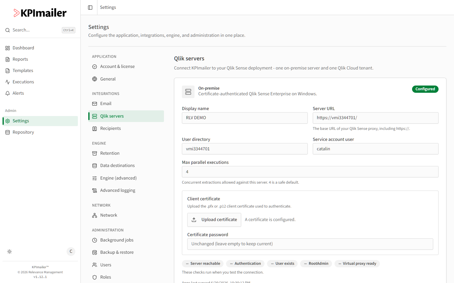Go to Reports page
454x283 pixels.
pos(40,59)
